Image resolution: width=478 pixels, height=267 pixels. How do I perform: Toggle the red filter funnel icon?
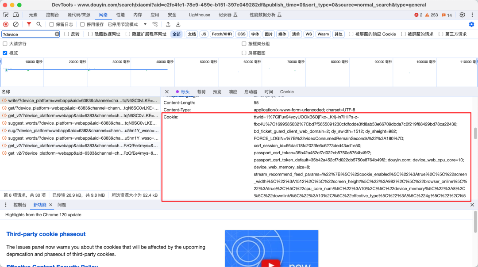(x=29, y=24)
